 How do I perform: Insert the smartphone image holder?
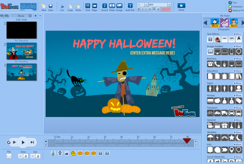(x=231, y=52)
